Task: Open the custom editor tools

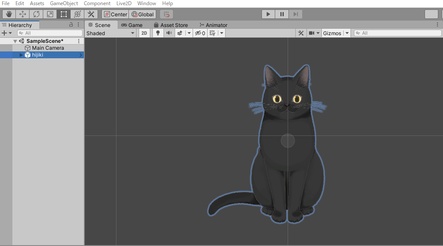Action: click(x=91, y=14)
